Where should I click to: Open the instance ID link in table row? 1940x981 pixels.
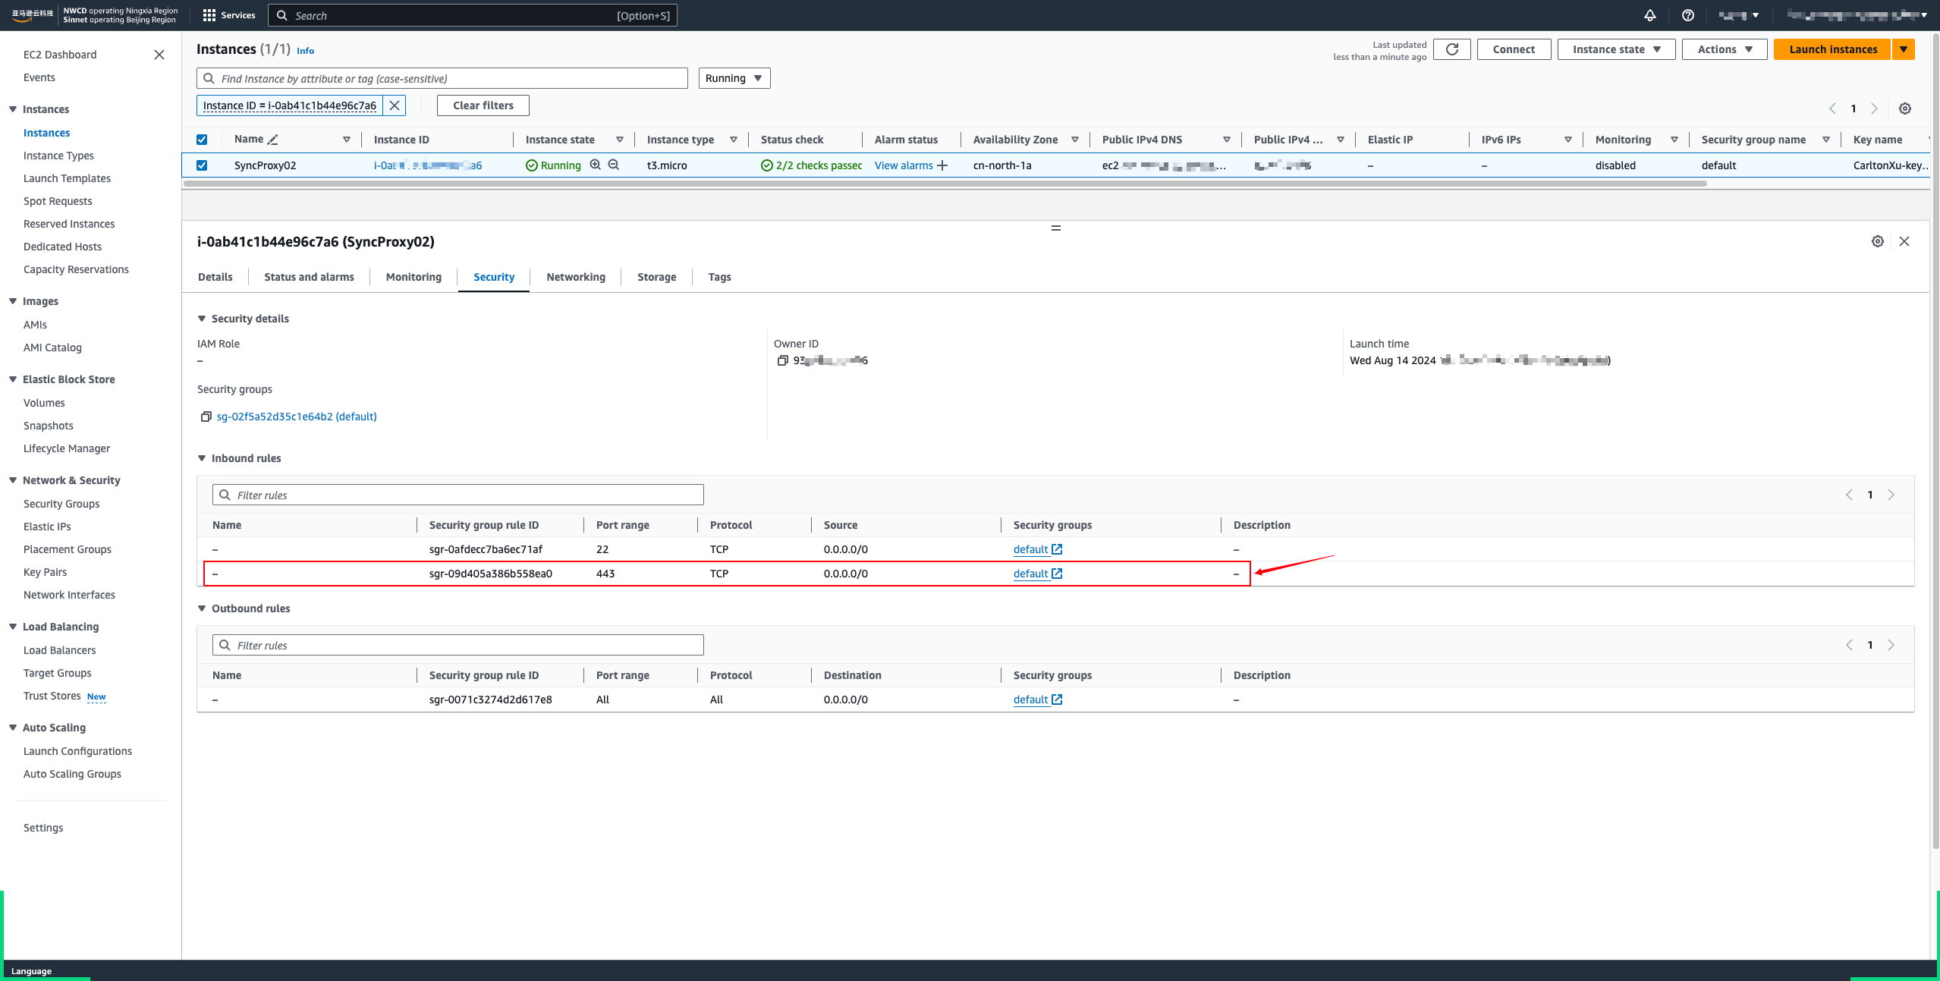point(427,165)
